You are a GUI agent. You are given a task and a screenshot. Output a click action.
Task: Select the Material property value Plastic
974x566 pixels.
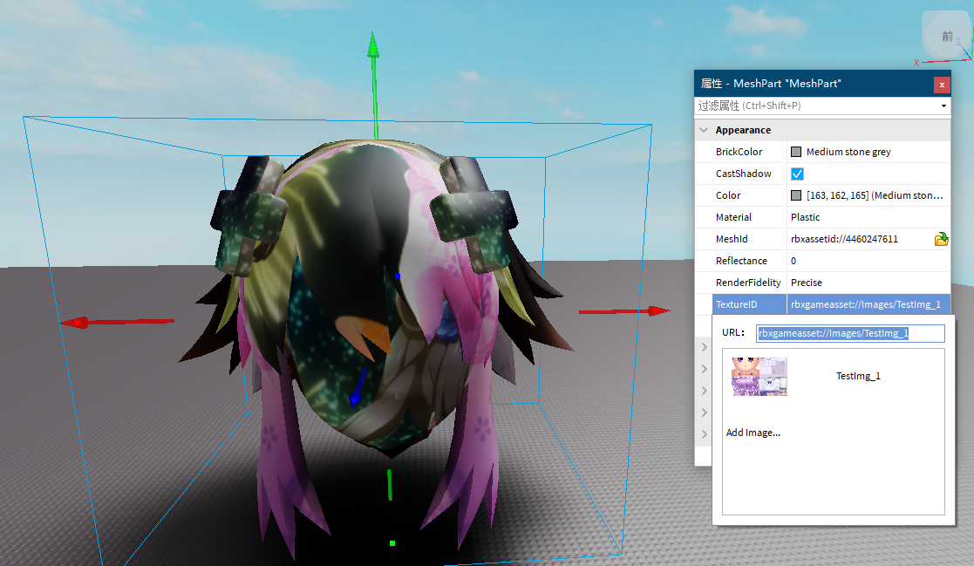point(805,217)
